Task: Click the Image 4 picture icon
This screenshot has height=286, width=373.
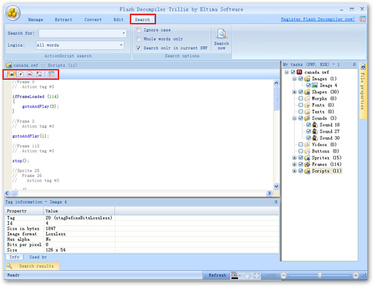Action: (x=315, y=85)
